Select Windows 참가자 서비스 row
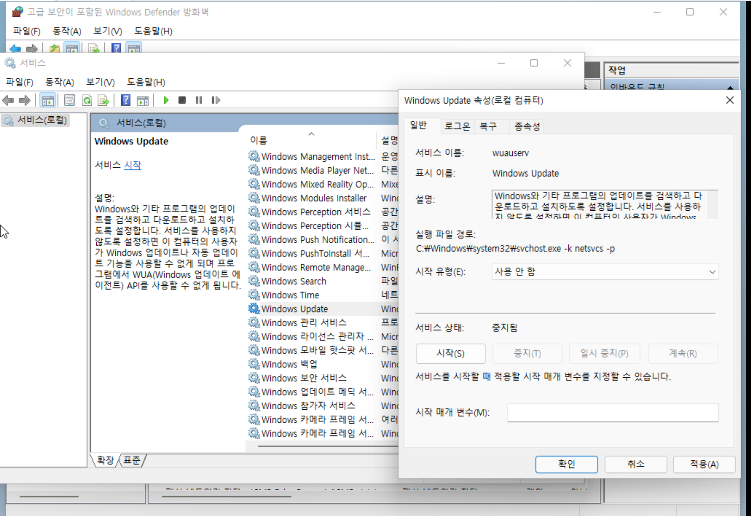751x516 pixels. (x=323, y=406)
